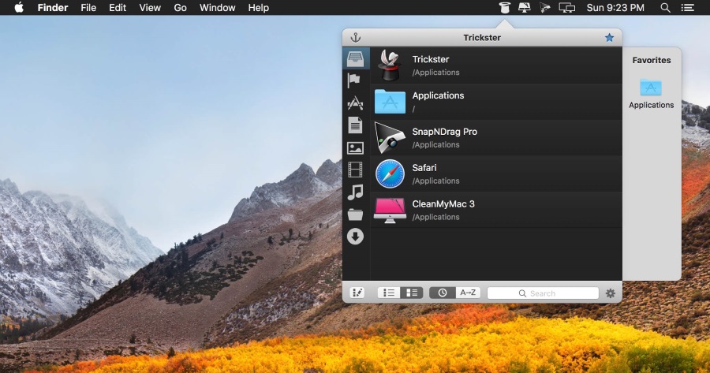Open the Go menu
Image resolution: width=710 pixels, height=373 pixels.
(180, 8)
